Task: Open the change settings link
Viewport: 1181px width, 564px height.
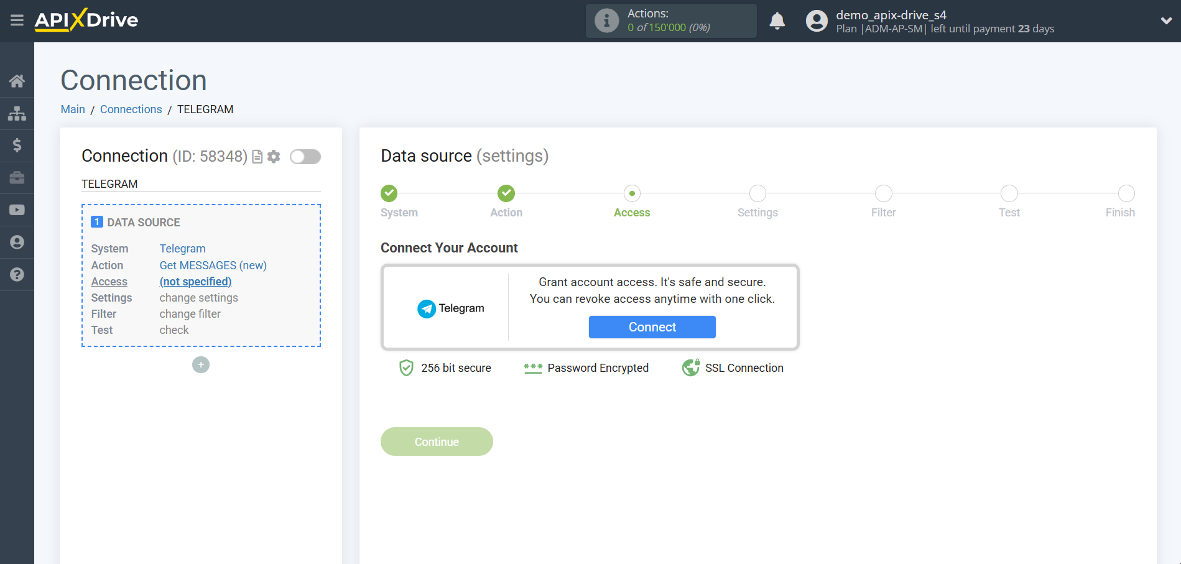Action: [198, 298]
